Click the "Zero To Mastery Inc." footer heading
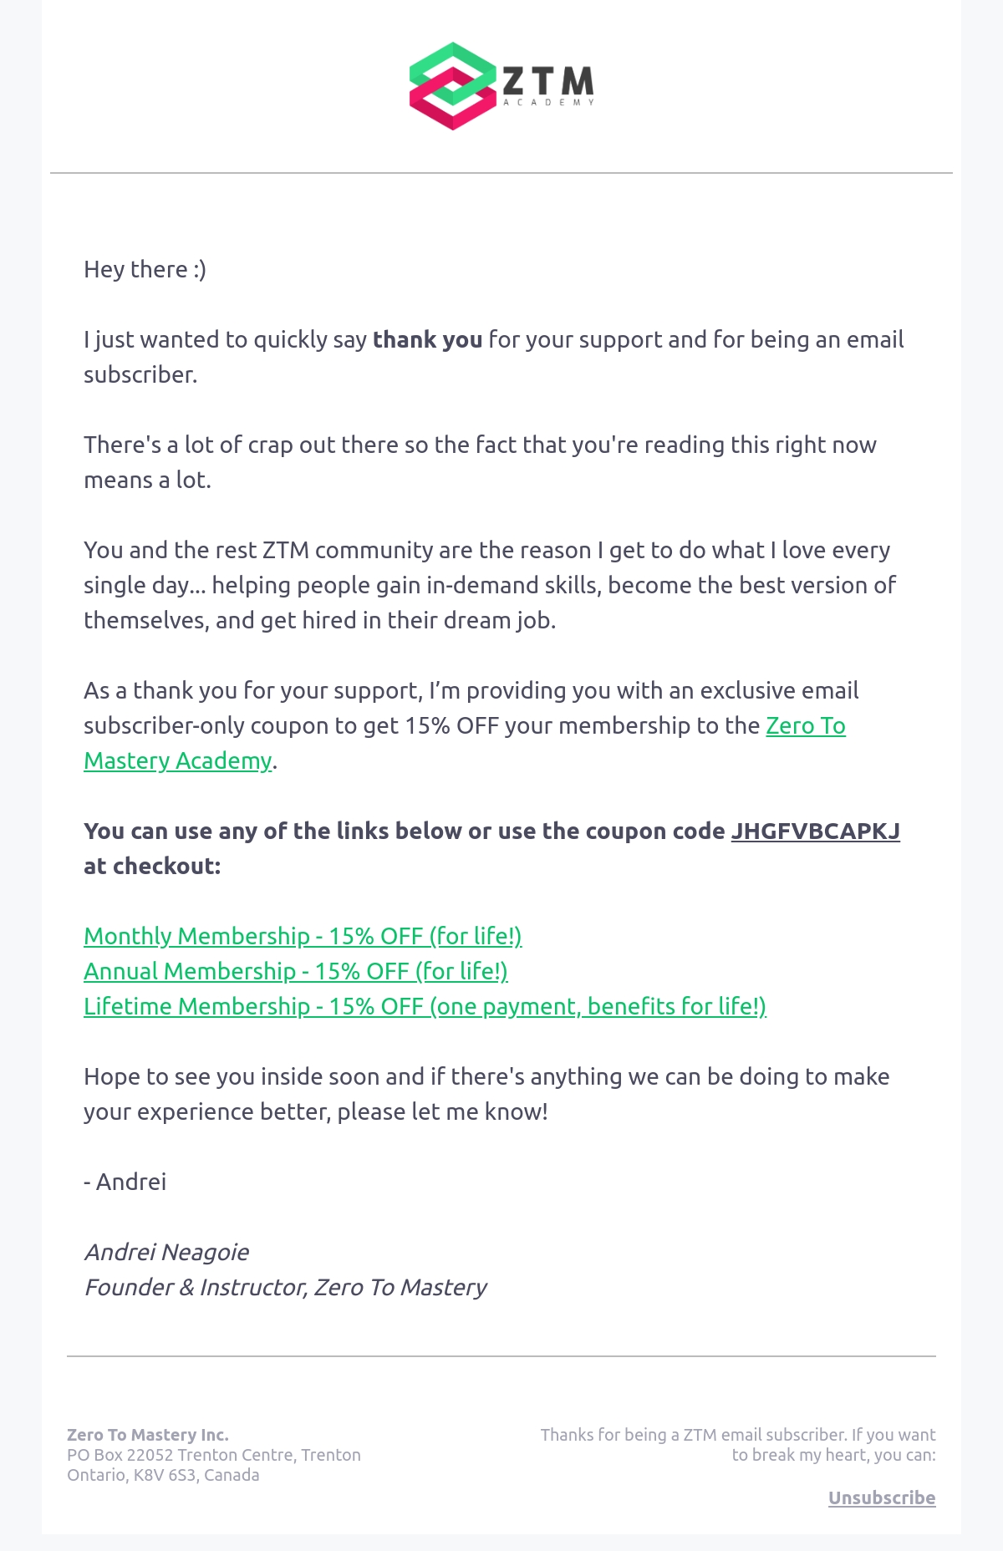 (x=148, y=1435)
